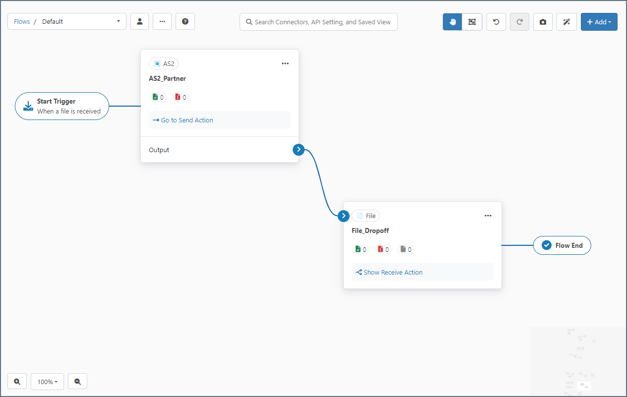
Task: Zoom out with magnifier minus icon
Action: 77,381
